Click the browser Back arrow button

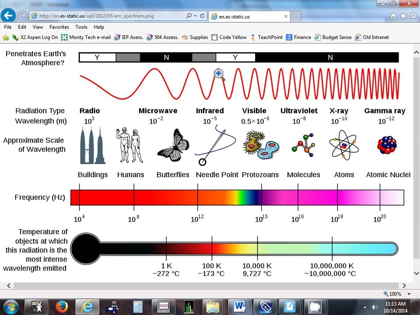pyautogui.click(x=8, y=15)
